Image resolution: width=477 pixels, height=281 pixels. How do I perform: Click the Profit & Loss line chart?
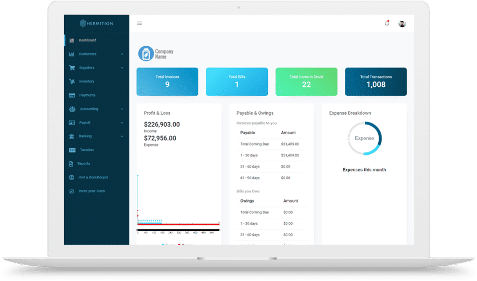pos(178,204)
